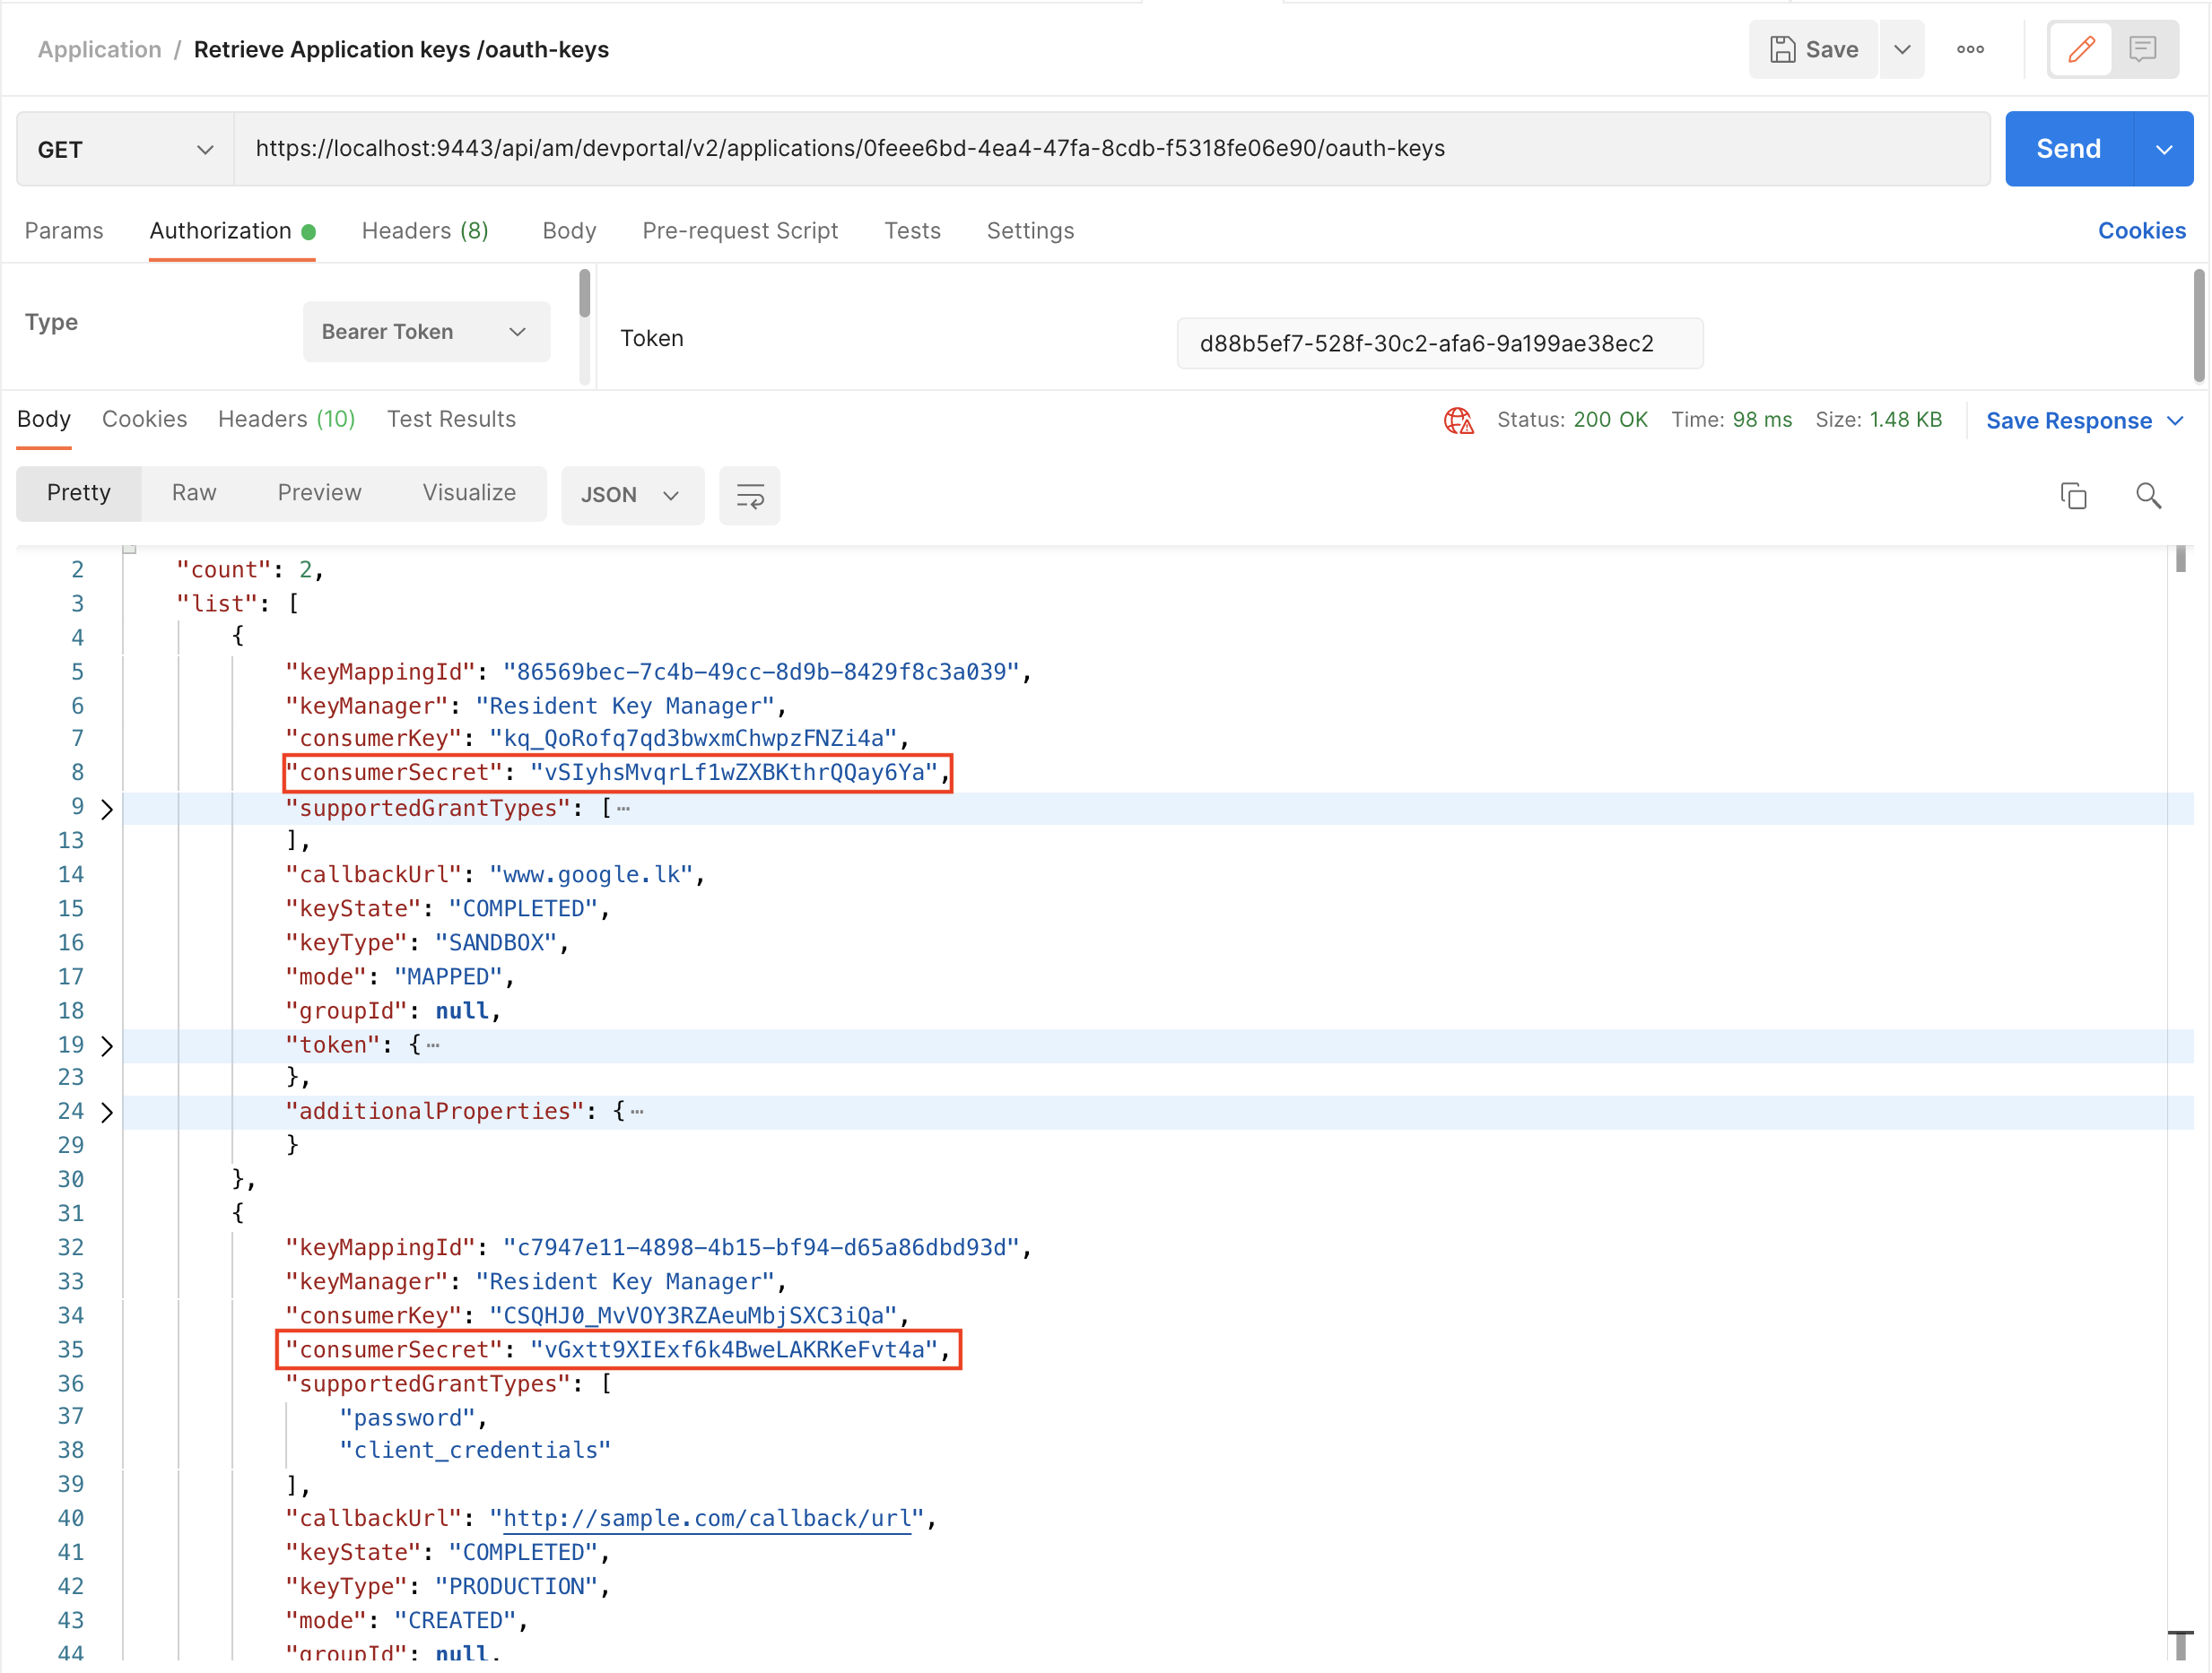The image size is (2212, 1673).
Task: Switch to the Raw response view
Action: pos(194,491)
